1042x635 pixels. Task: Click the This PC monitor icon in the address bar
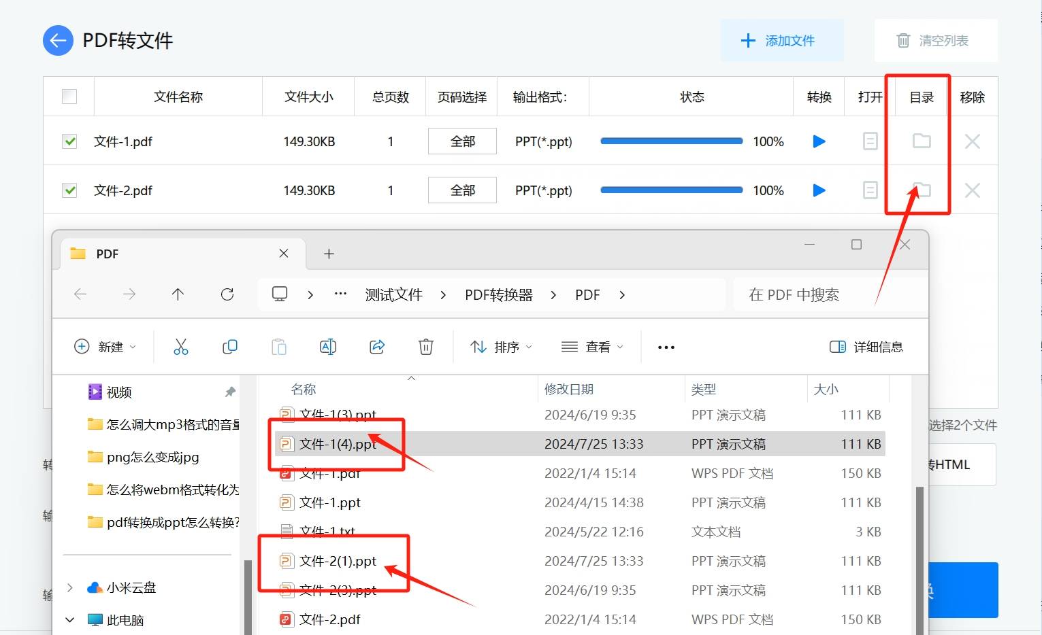pyautogui.click(x=280, y=294)
